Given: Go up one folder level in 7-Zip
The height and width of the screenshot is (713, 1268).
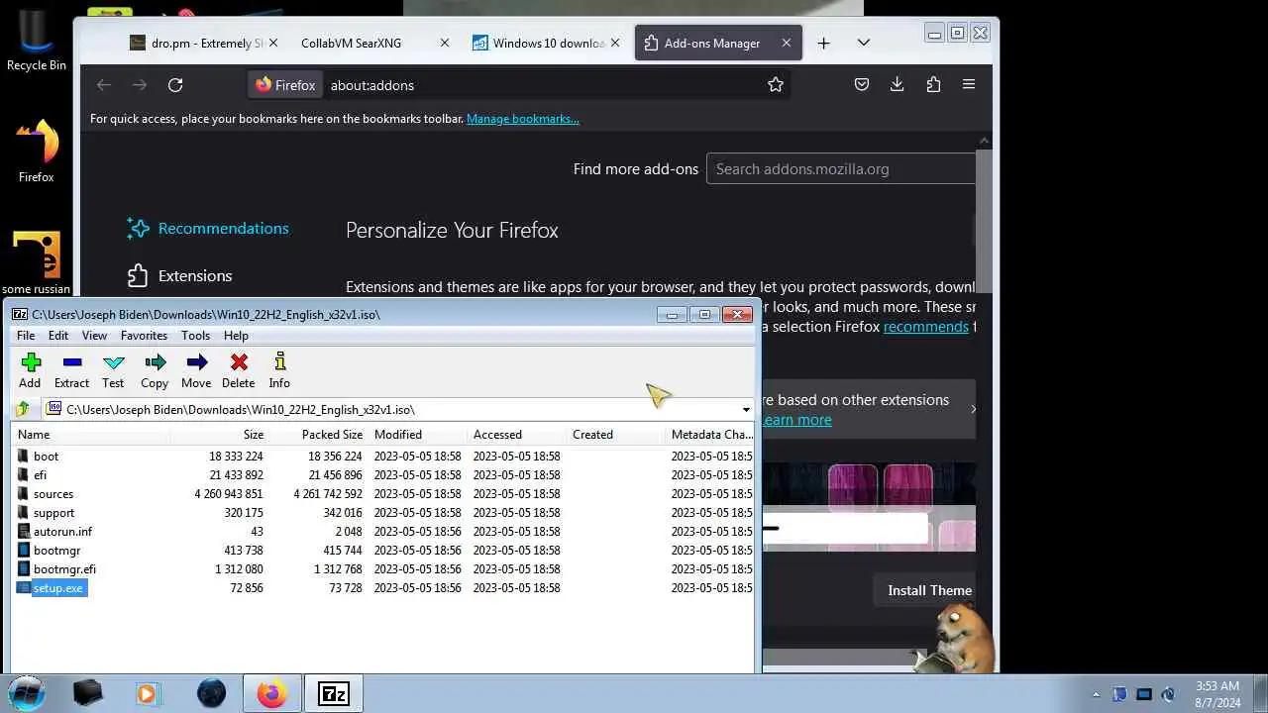Looking at the screenshot, I should [23, 409].
